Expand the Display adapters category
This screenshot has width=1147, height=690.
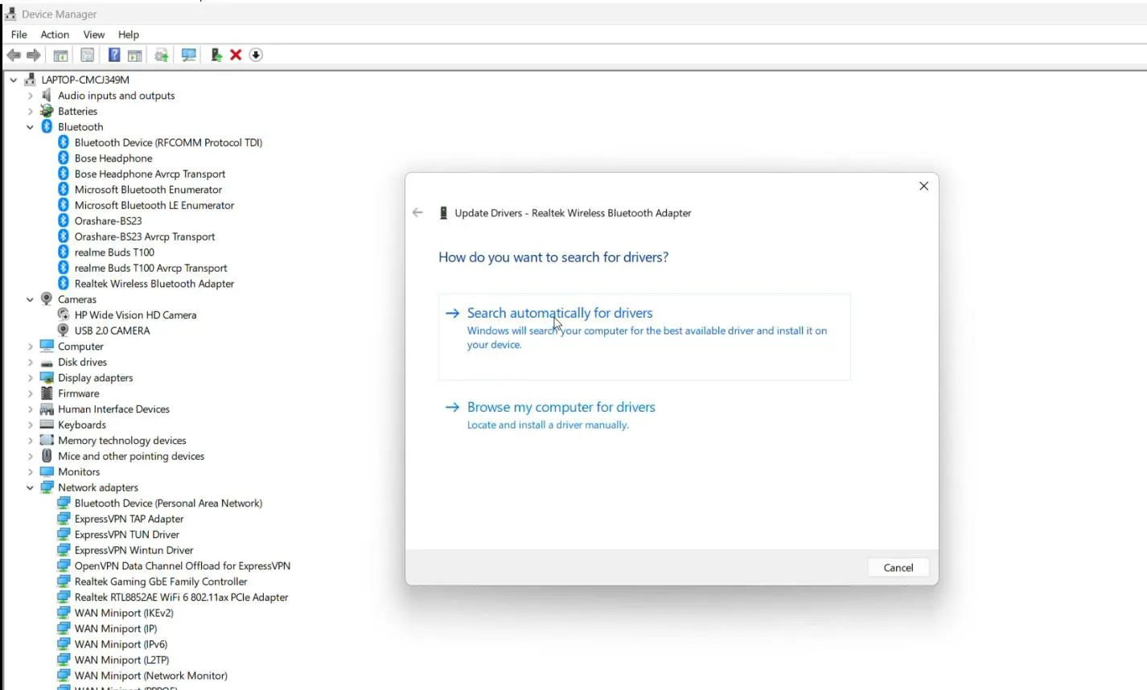[x=30, y=377]
